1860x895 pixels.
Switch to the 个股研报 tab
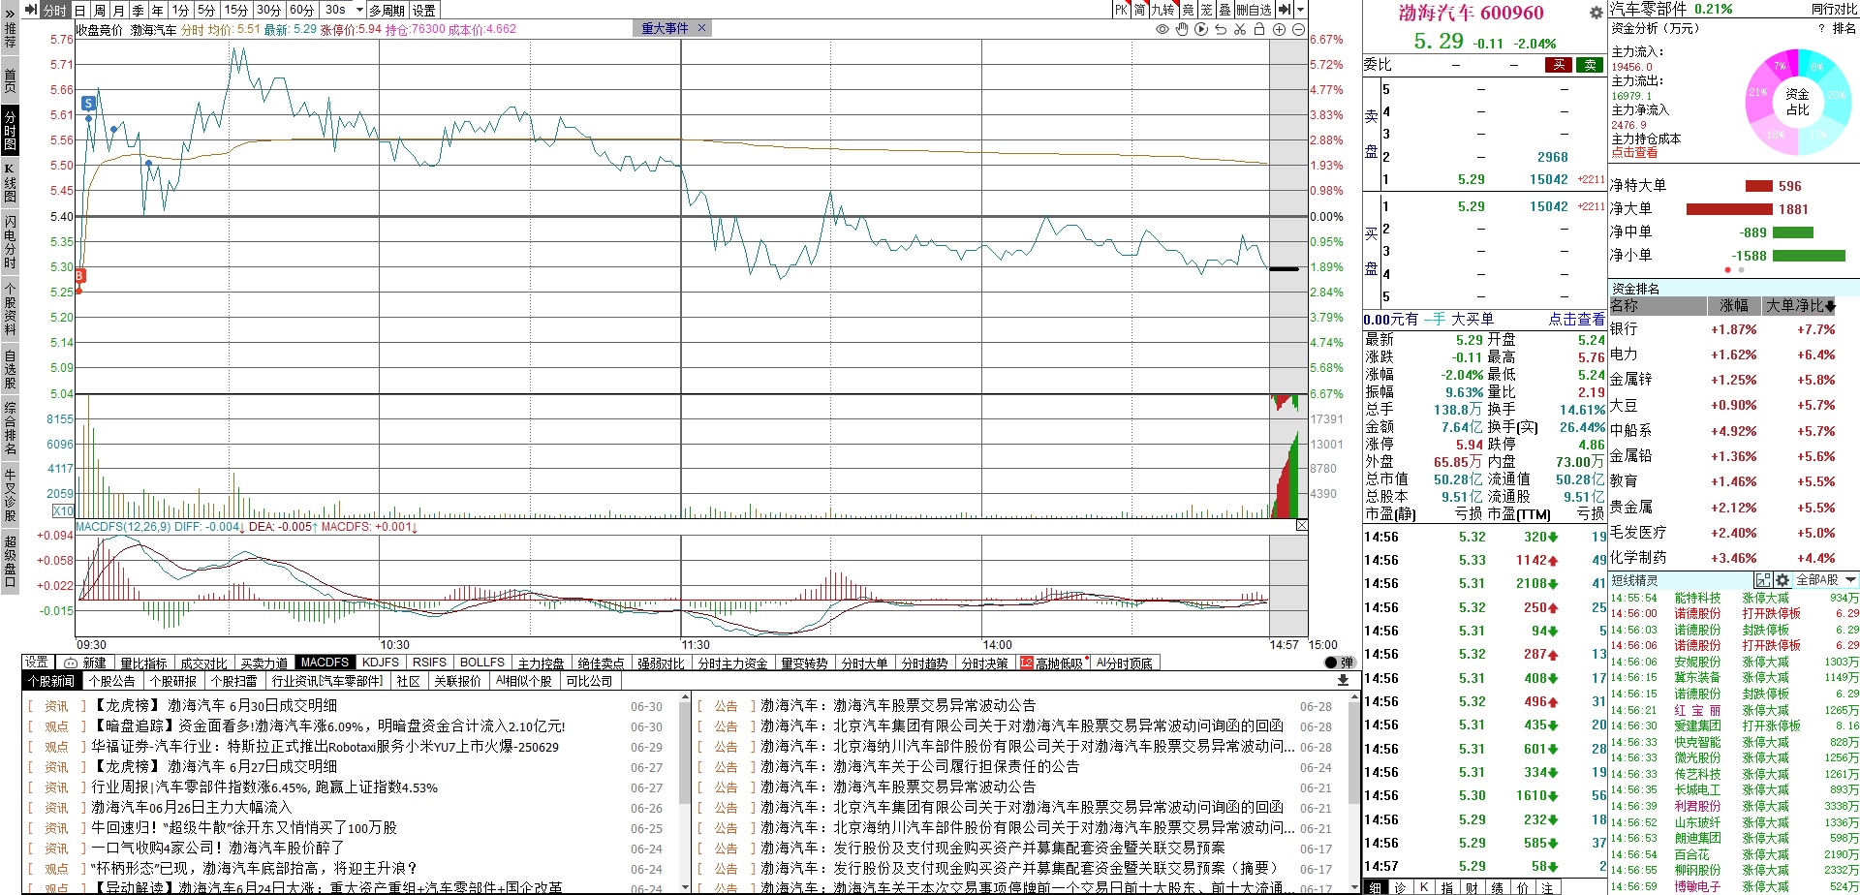[x=173, y=681]
